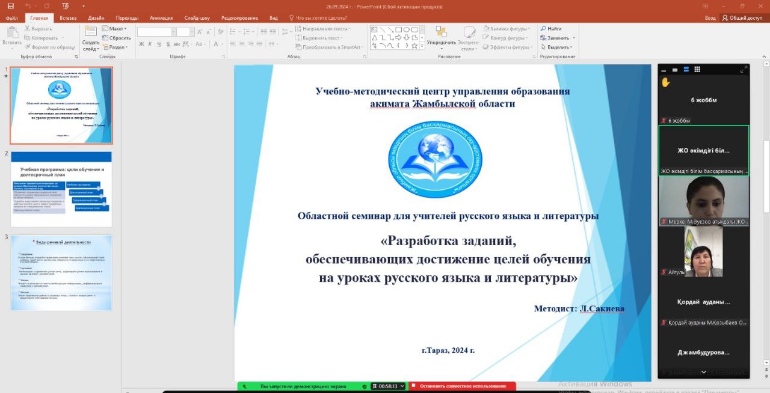Screen dimensions: 770x393
Task: Apply italic formatting (К)
Action: coord(150,44)
